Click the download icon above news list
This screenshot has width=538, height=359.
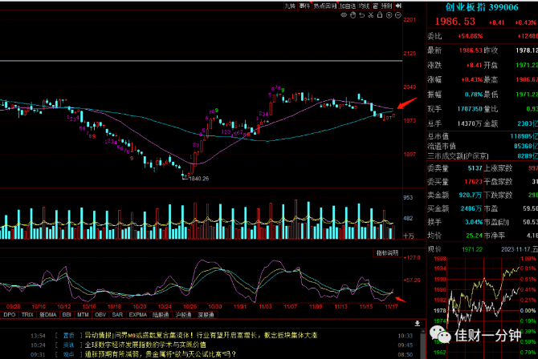(x=418, y=323)
